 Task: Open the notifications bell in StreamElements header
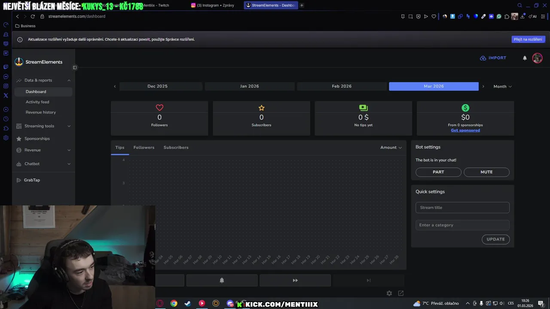click(525, 58)
